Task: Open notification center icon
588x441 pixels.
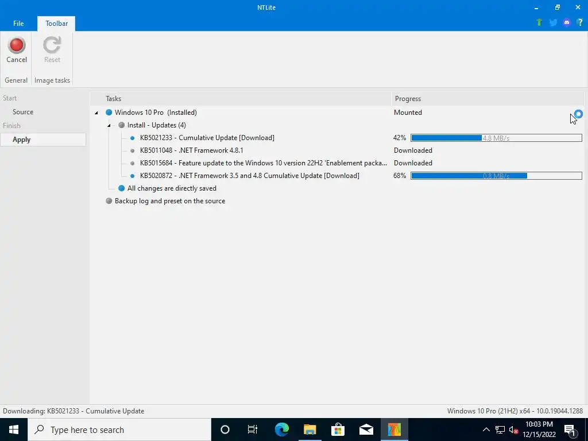Action: [x=569, y=430]
